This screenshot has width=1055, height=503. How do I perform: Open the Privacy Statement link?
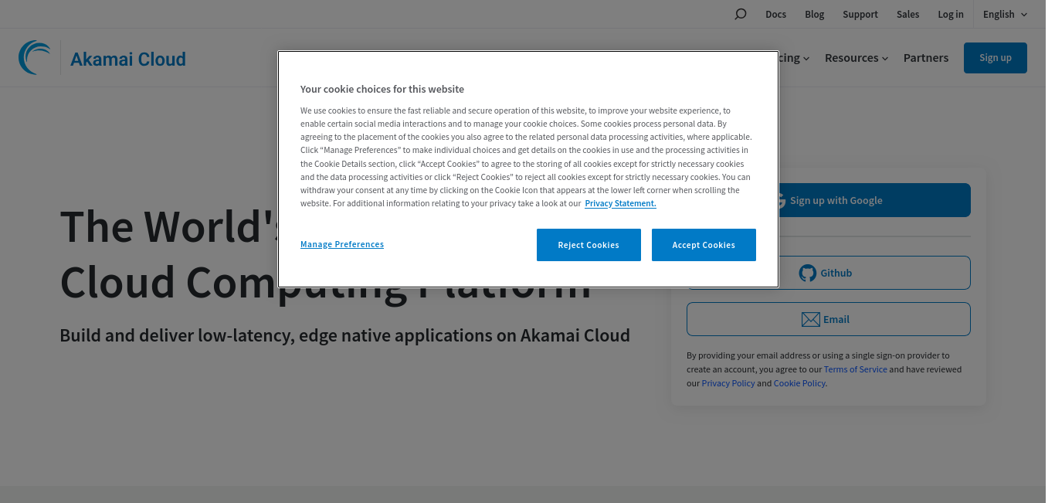pyautogui.click(x=620, y=203)
